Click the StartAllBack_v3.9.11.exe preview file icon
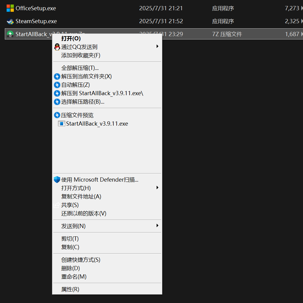This screenshot has width=303, height=303. tap(61, 123)
